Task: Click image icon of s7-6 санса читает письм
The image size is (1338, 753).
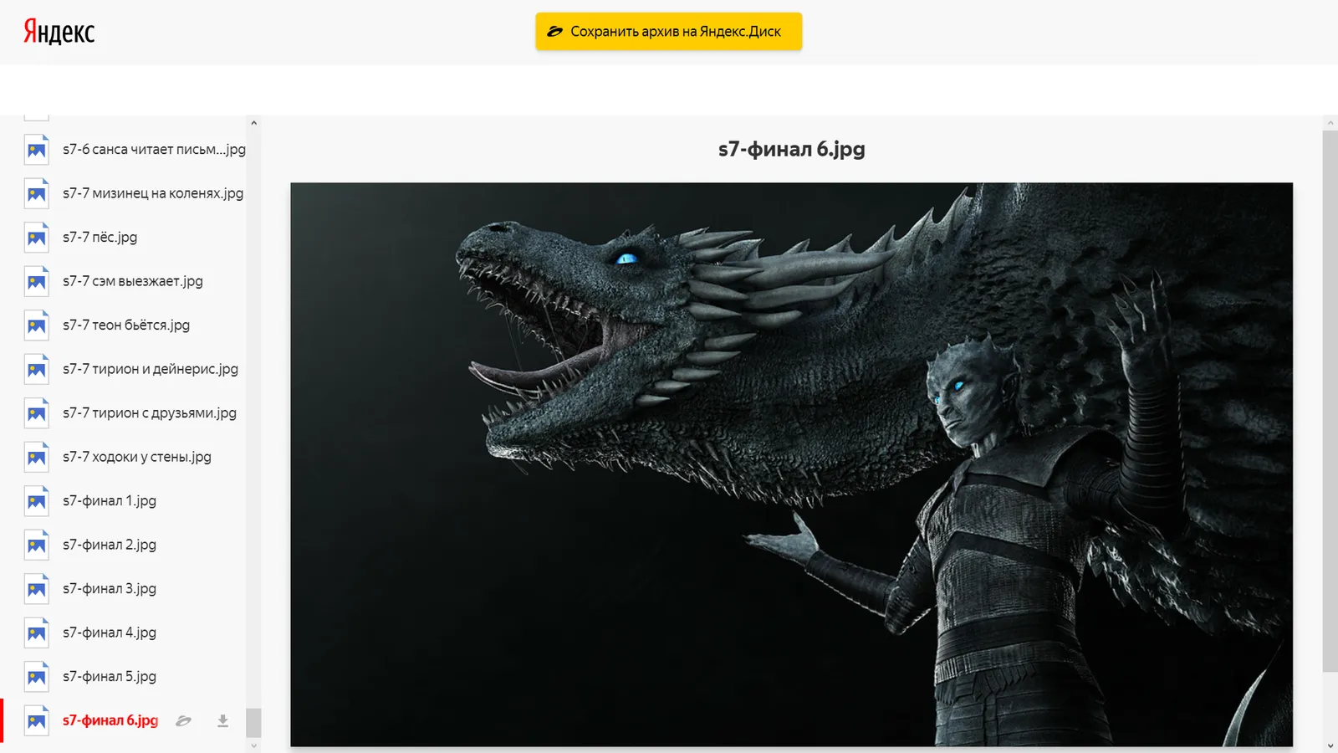Action: [36, 150]
